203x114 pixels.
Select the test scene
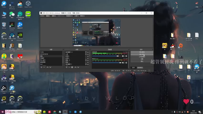(x=51, y=64)
